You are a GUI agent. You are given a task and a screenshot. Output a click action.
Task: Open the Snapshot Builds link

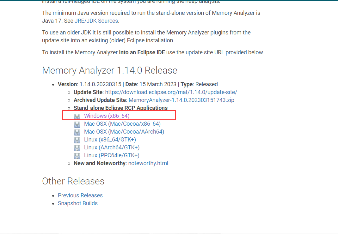pyautogui.click(x=77, y=203)
